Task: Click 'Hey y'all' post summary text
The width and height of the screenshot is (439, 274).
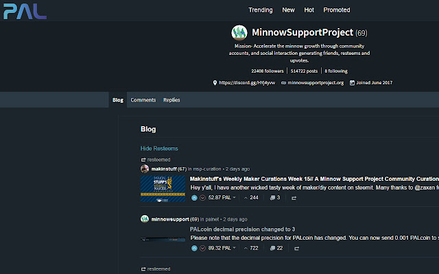Action: (314, 188)
